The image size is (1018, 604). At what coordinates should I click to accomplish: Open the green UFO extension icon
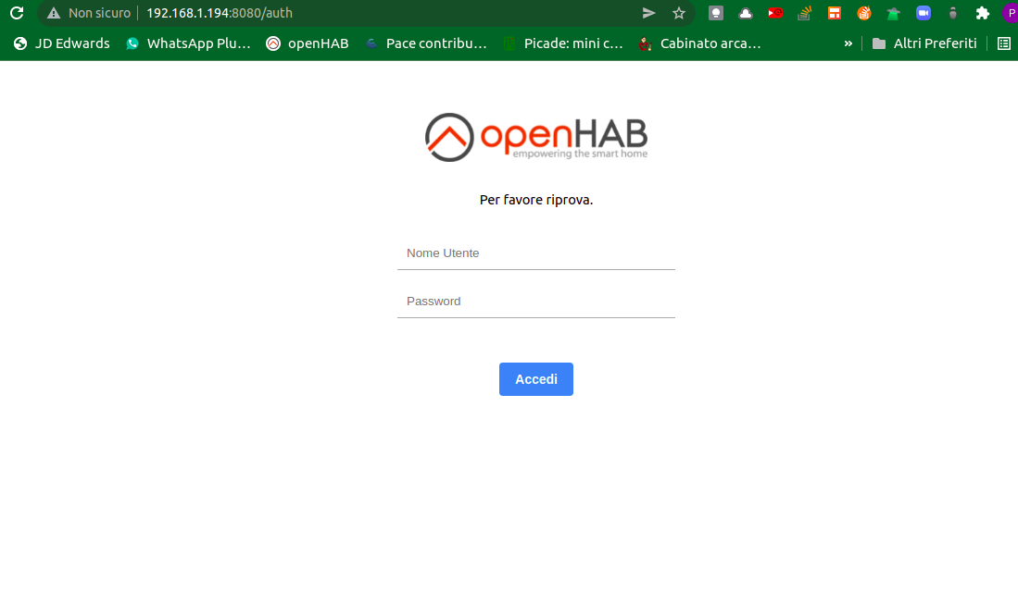click(x=893, y=13)
